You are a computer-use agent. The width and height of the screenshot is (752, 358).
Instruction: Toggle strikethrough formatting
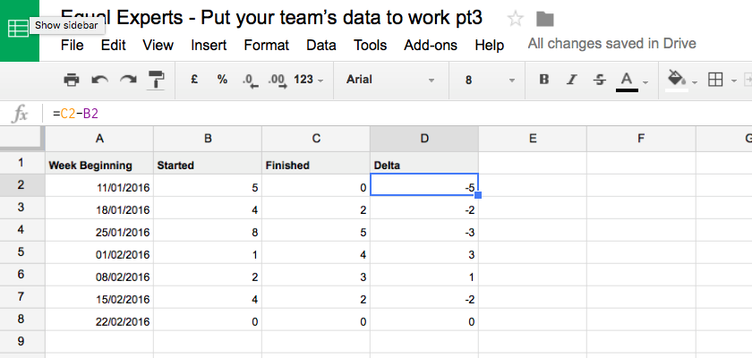click(x=599, y=80)
